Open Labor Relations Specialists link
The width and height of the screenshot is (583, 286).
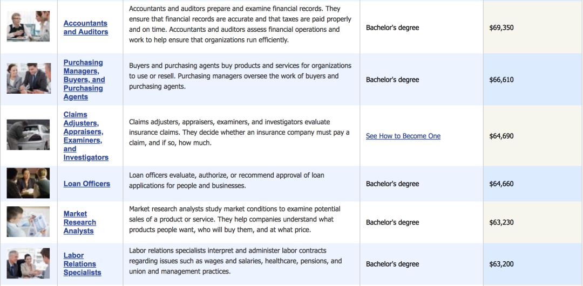pos(79,264)
